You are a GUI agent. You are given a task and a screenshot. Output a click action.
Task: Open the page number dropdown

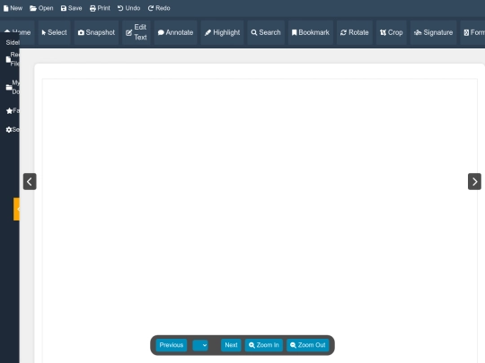pyautogui.click(x=200, y=345)
